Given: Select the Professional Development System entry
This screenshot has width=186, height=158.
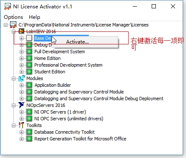Looking at the screenshot, I should click(x=68, y=65).
